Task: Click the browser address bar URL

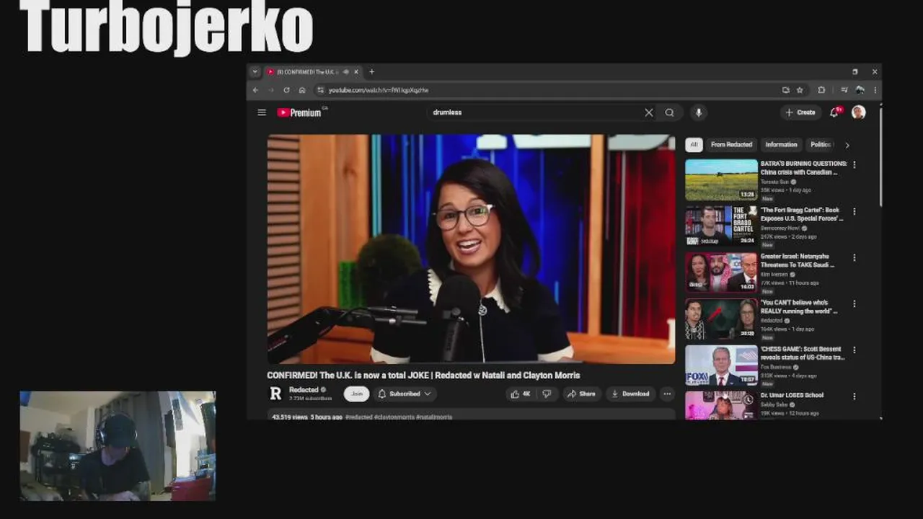Action: (x=379, y=90)
